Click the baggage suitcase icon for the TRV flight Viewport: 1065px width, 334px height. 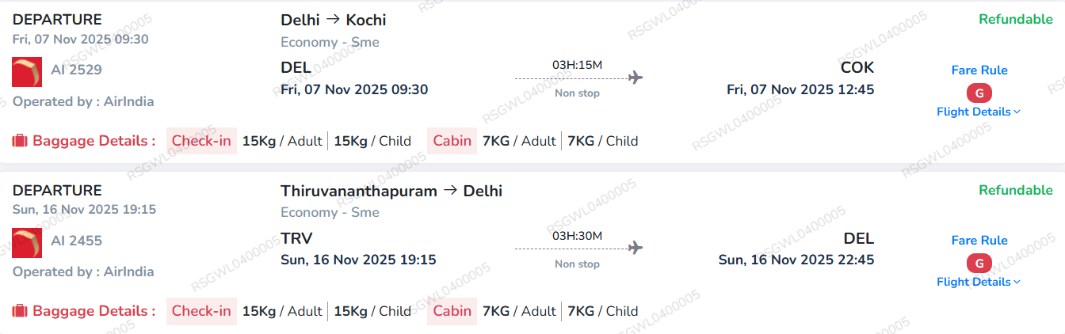click(20, 311)
